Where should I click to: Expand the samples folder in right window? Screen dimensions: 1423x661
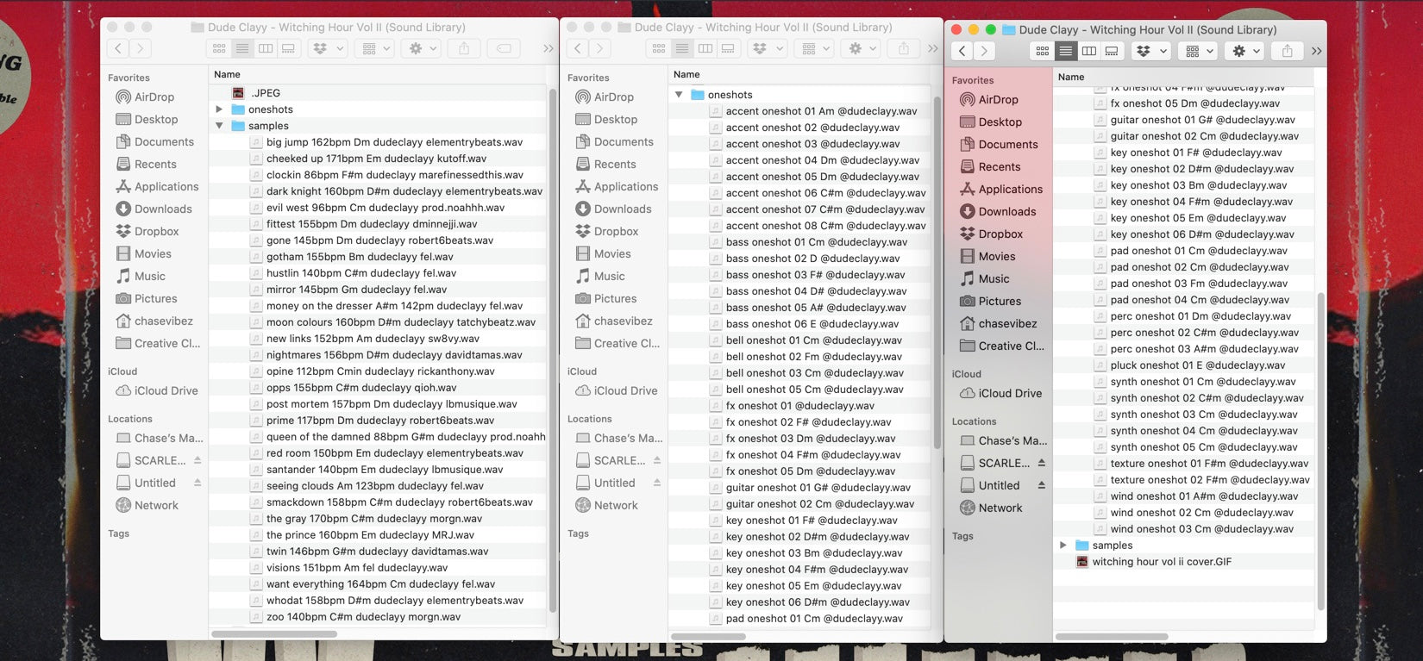pyautogui.click(x=1063, y=546)
